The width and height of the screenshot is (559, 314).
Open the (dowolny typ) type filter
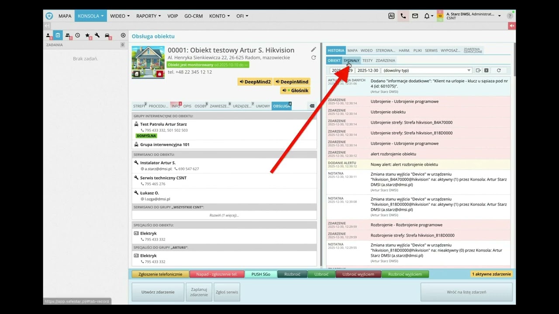(427, 70)
